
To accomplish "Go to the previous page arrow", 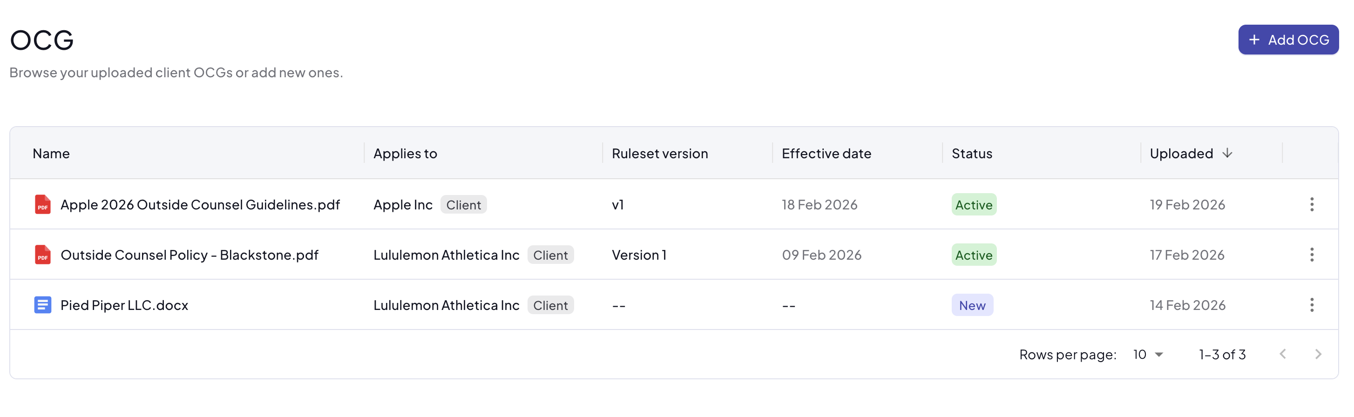I will click(1282, 354).
